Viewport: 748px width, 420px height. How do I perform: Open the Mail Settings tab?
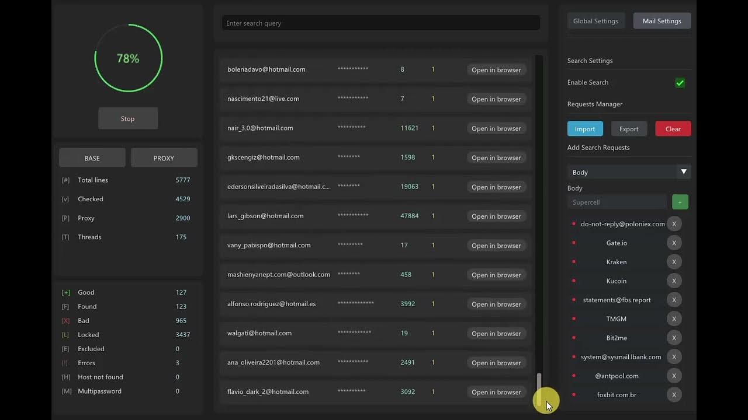point(662,21)
